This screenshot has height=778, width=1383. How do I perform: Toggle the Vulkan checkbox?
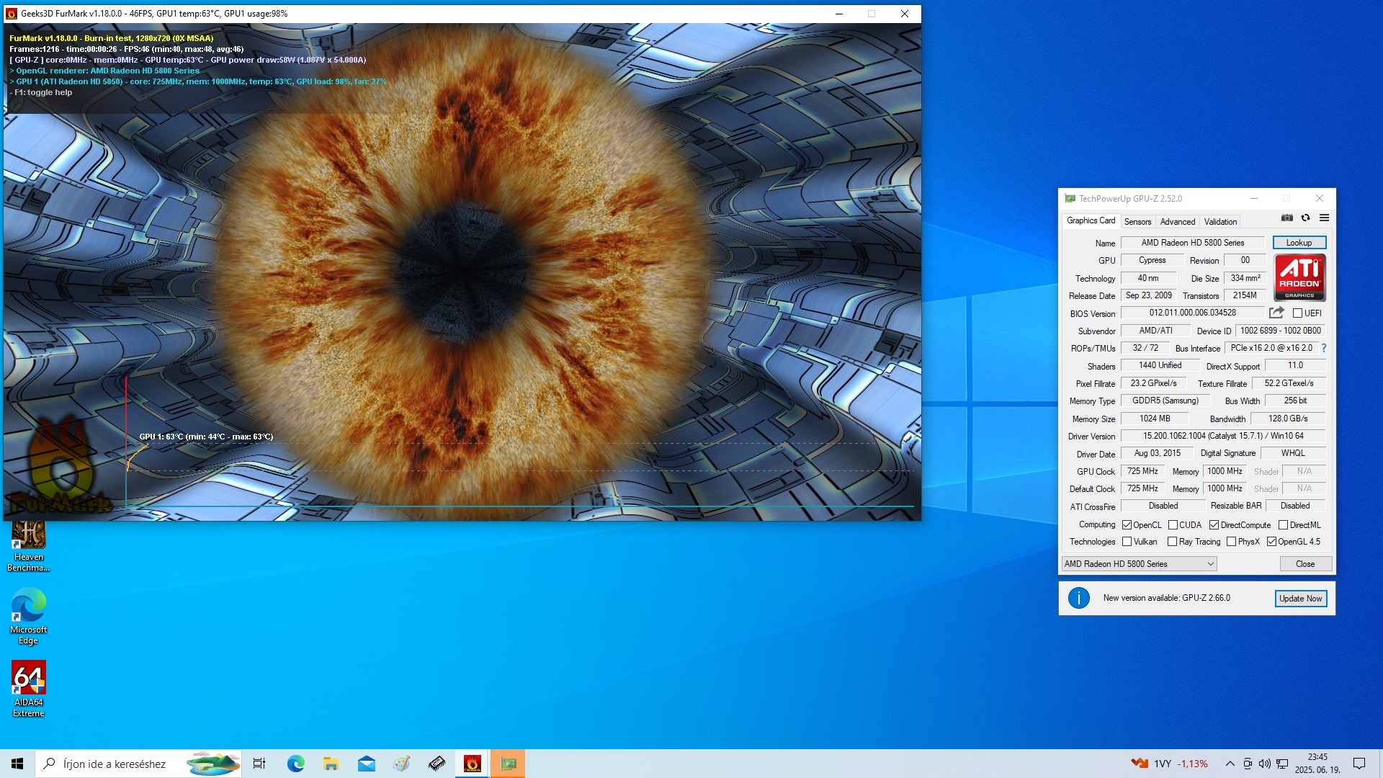(1127, 542)
